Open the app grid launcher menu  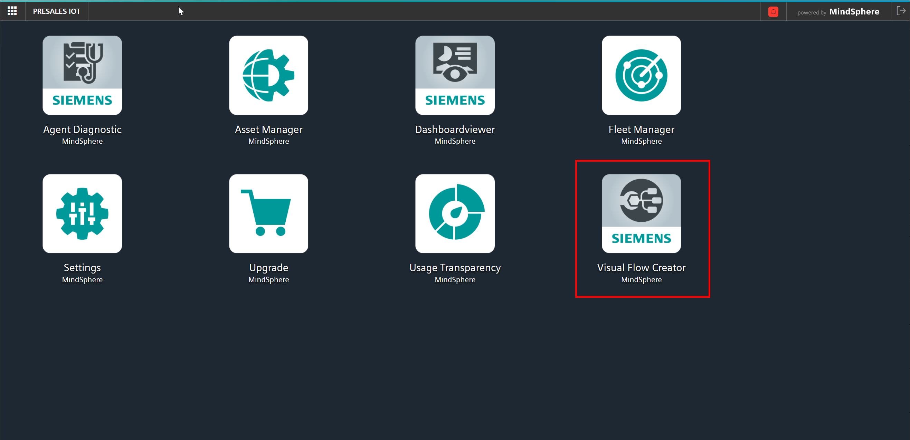coord(12,11)
